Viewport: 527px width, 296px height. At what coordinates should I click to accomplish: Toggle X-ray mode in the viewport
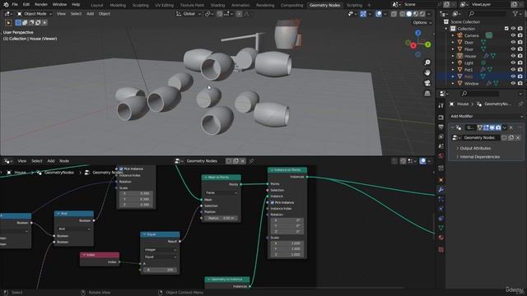click(394, 14)
